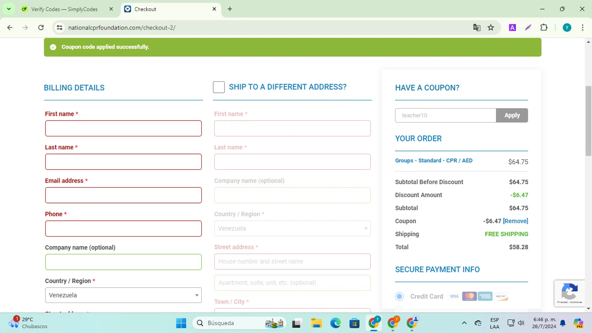The image size is (592, 333).
Task: Open Task View on the taskbar
Action: point(297,323)
